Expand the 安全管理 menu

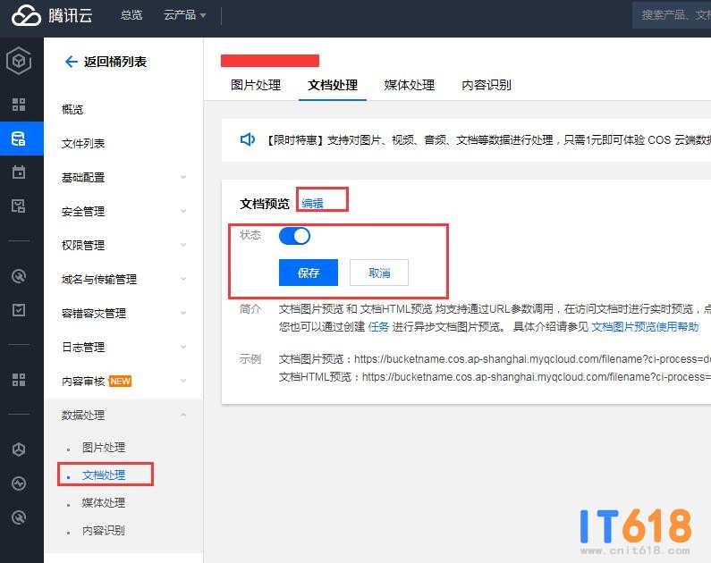(x=123, y=211)
